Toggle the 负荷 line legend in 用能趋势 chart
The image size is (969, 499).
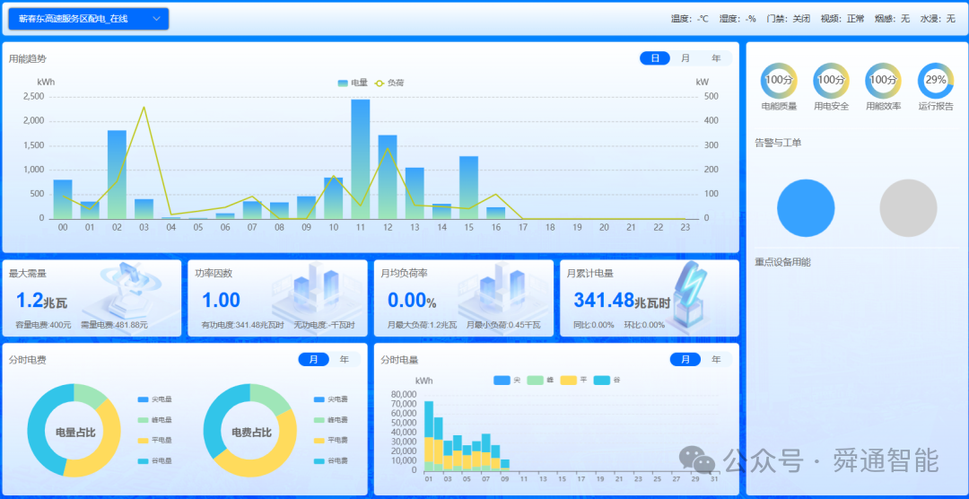[388, 83]
